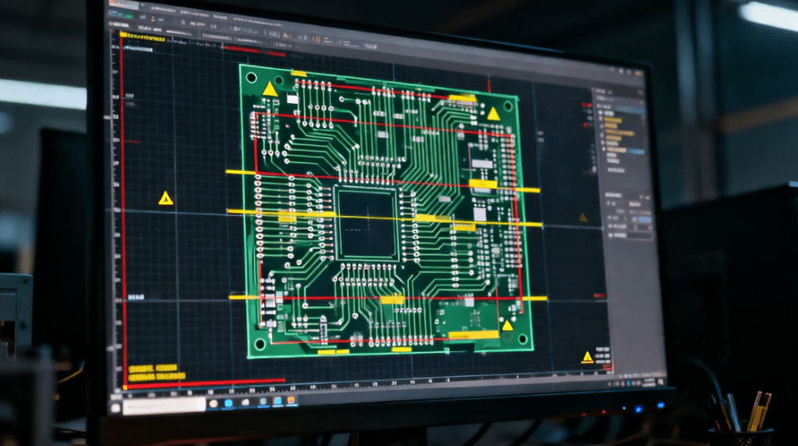Open the warning marker in canvas bottom-right corner
Image resolution: width=798 pixels, height=446 pixels.
pyautogui.click(x=588, y=356)
